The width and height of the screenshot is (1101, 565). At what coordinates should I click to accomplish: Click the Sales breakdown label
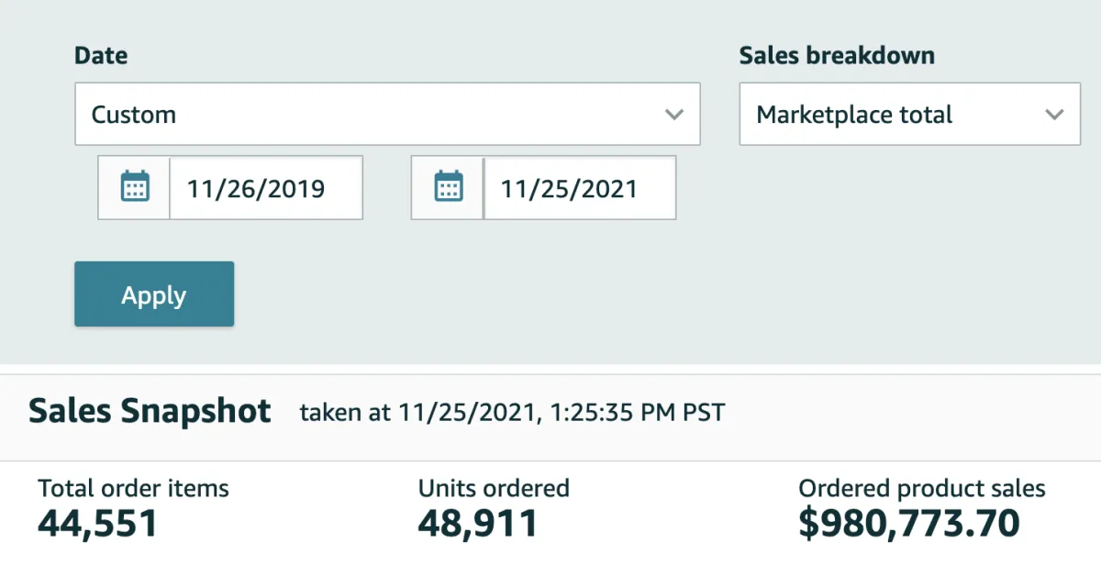[837, 55]
